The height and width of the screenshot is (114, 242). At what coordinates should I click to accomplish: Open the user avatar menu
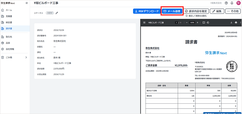[238, 3]
